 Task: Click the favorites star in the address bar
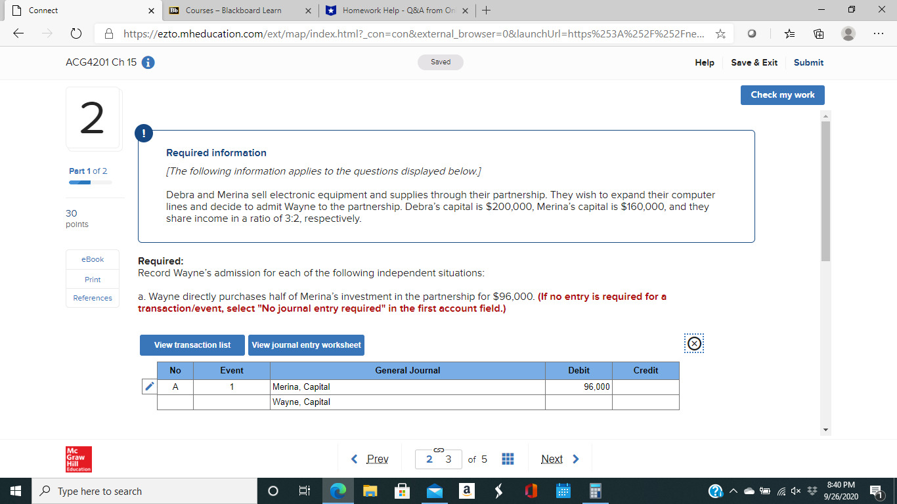point(720,33)
